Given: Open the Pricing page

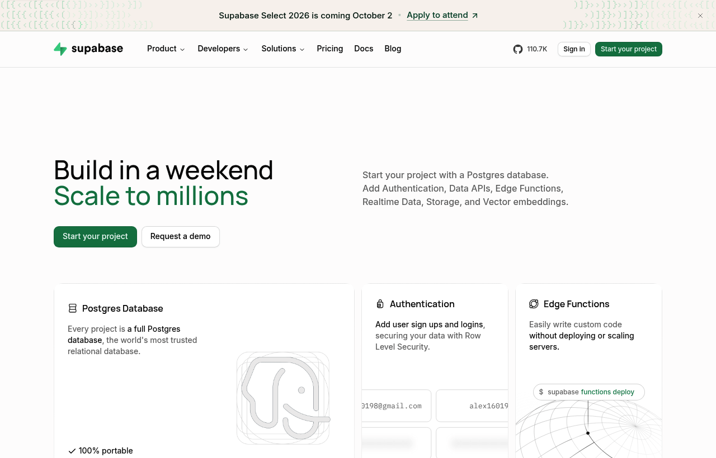Looking at the screenshot, I should pos(330,49).
